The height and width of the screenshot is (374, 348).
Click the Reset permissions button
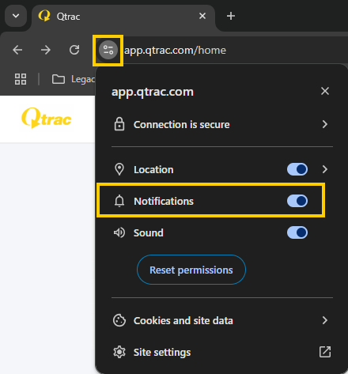[x=191, y=270]
